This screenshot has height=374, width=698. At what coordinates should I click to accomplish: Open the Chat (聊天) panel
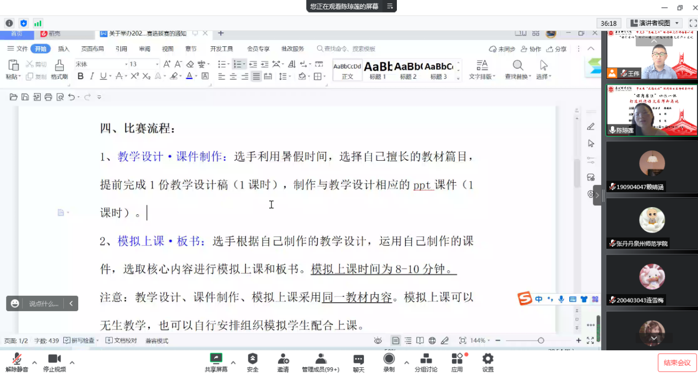point(358,359)
